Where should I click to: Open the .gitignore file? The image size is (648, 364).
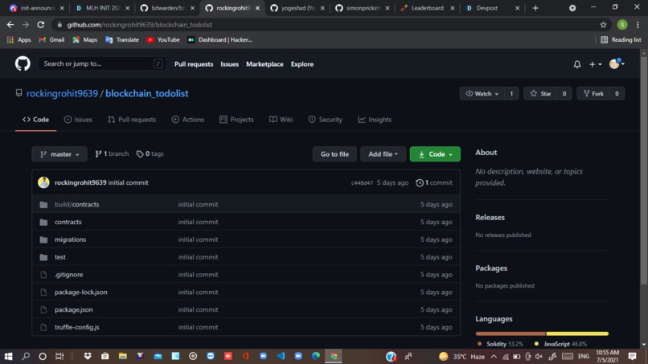tap(68, 274)
